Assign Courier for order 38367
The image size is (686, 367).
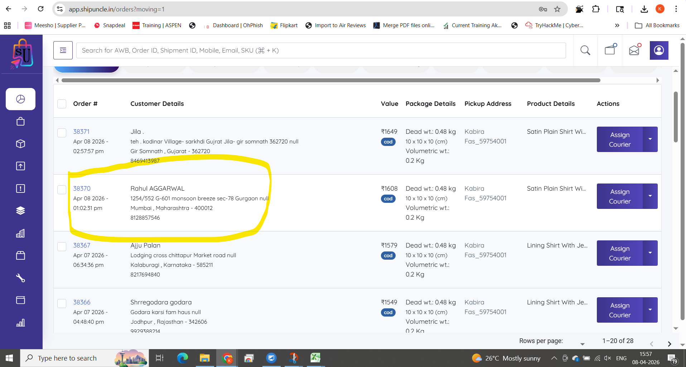point(620,253)
